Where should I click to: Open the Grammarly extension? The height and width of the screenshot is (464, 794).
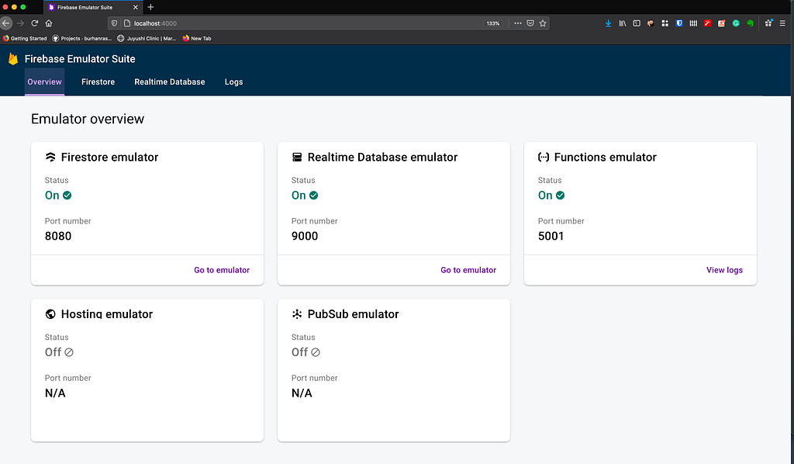(x=736, y=23)
